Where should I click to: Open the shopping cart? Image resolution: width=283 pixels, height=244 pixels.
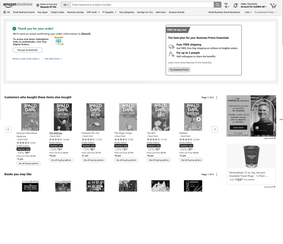(x=273, y=6)
